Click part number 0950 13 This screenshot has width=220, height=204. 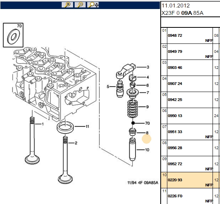(x=175, y=116)
